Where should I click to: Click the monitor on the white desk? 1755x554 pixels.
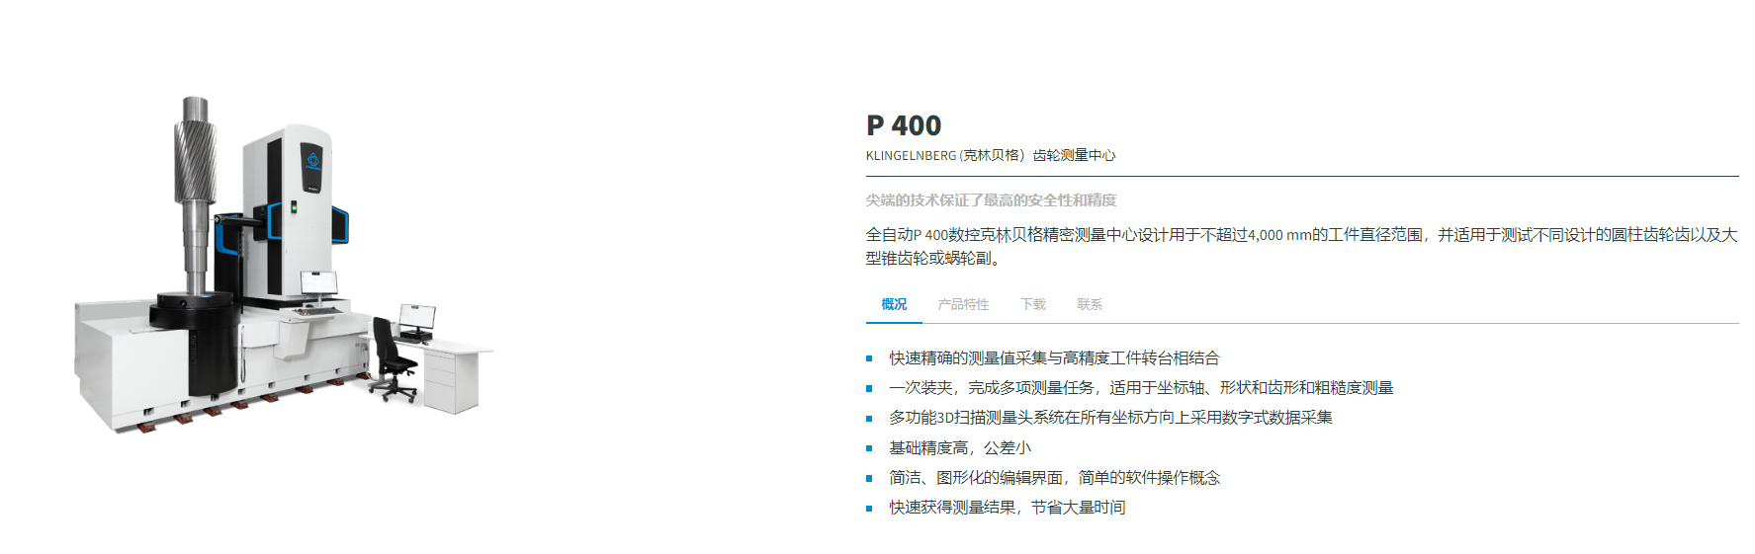(x=416, y=319)
